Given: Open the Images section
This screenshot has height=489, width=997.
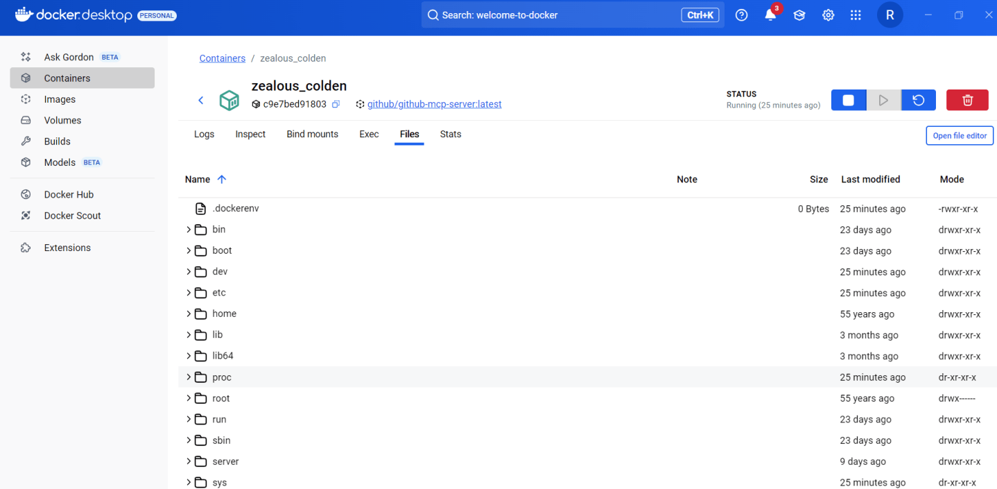Looking at the screenshot, I should click(x=60, y=99).
